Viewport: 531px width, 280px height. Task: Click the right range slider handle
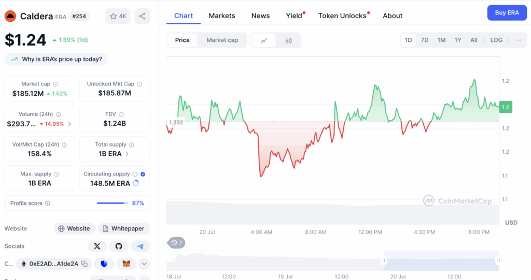498,260
